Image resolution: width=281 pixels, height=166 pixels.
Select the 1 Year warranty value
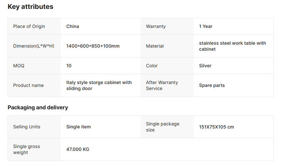[x=206, y=26]
